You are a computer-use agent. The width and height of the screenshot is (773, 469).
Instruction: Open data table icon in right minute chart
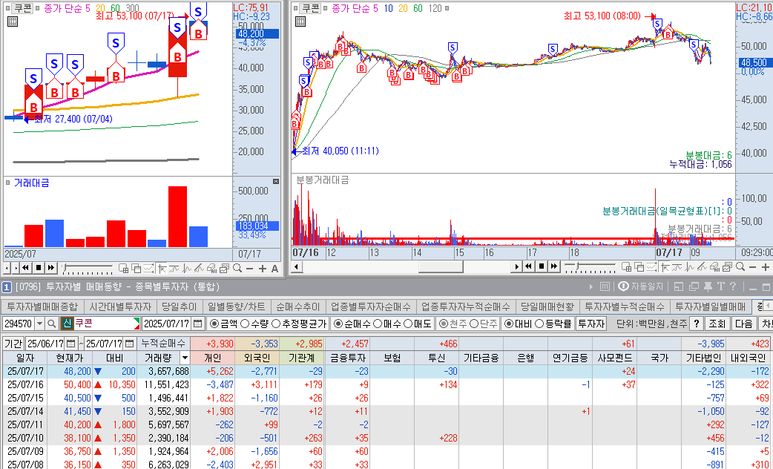300,22
